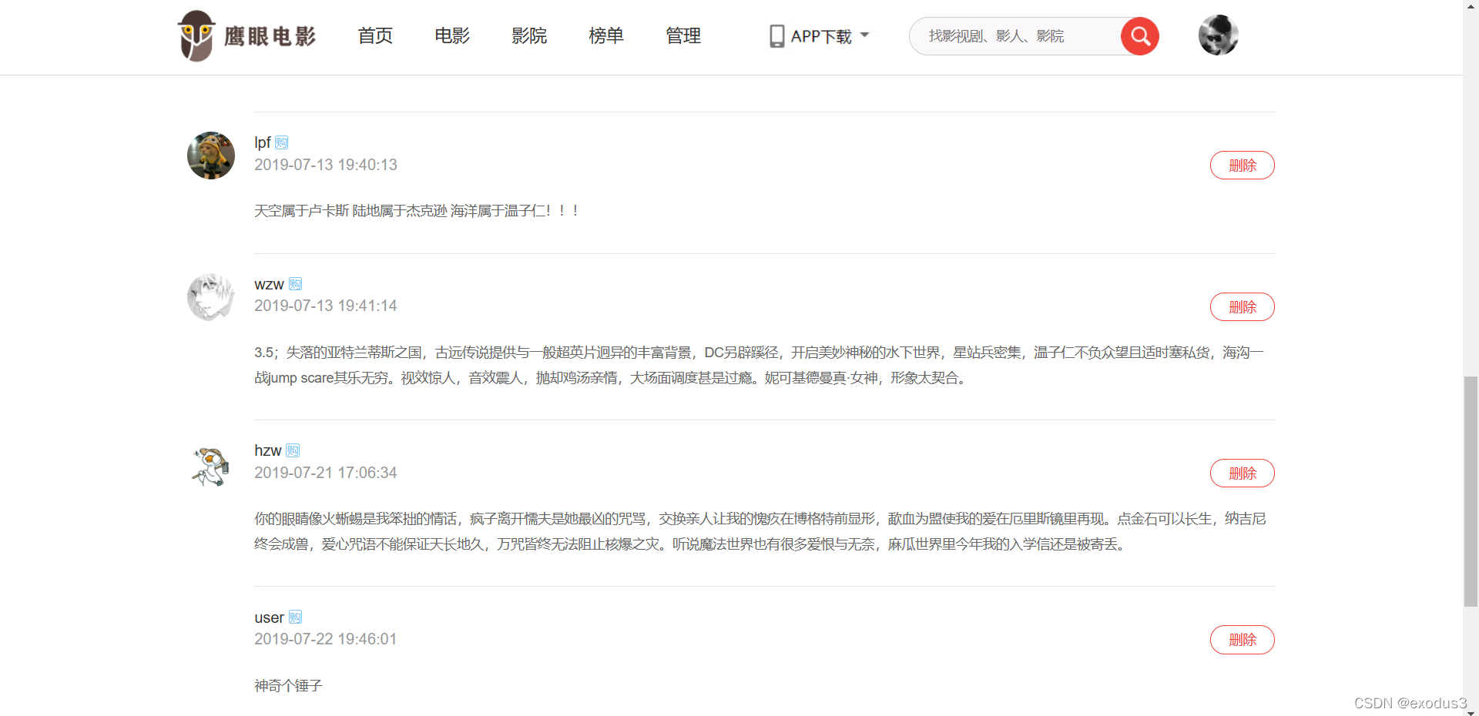The height and width of the screenshot is (716, 1479).
Task: Delete lpf's comment with 删除 button
Action: 1242,165
